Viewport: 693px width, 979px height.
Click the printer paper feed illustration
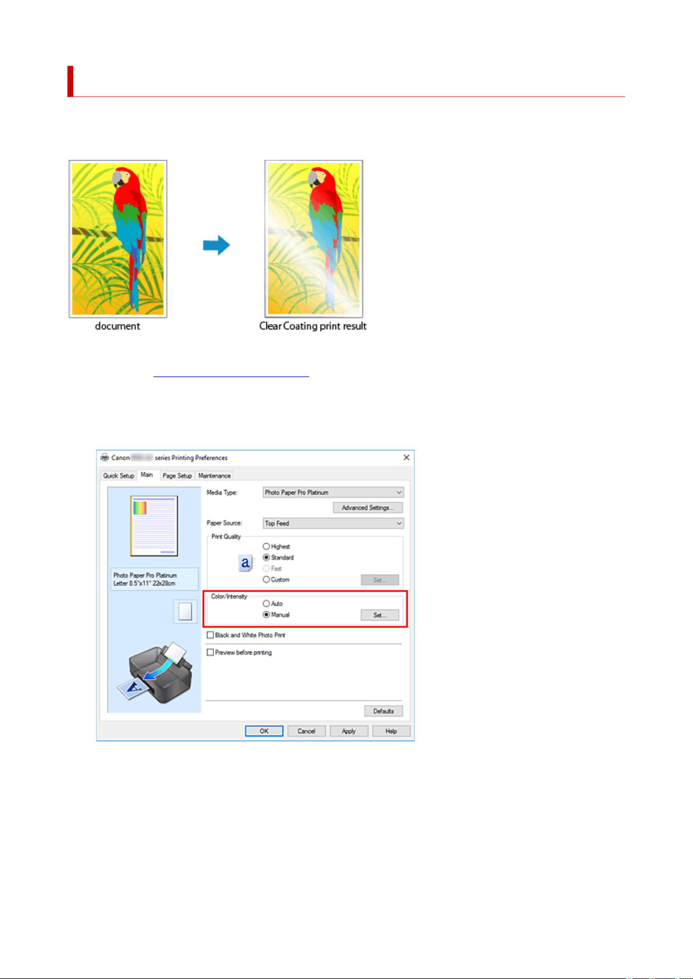155,673
